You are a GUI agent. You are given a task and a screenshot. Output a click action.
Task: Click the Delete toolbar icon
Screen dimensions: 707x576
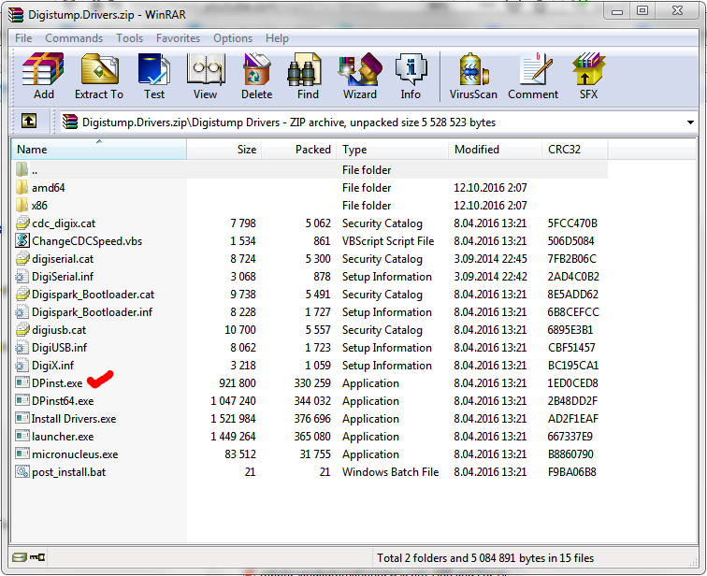pos(256,76)
